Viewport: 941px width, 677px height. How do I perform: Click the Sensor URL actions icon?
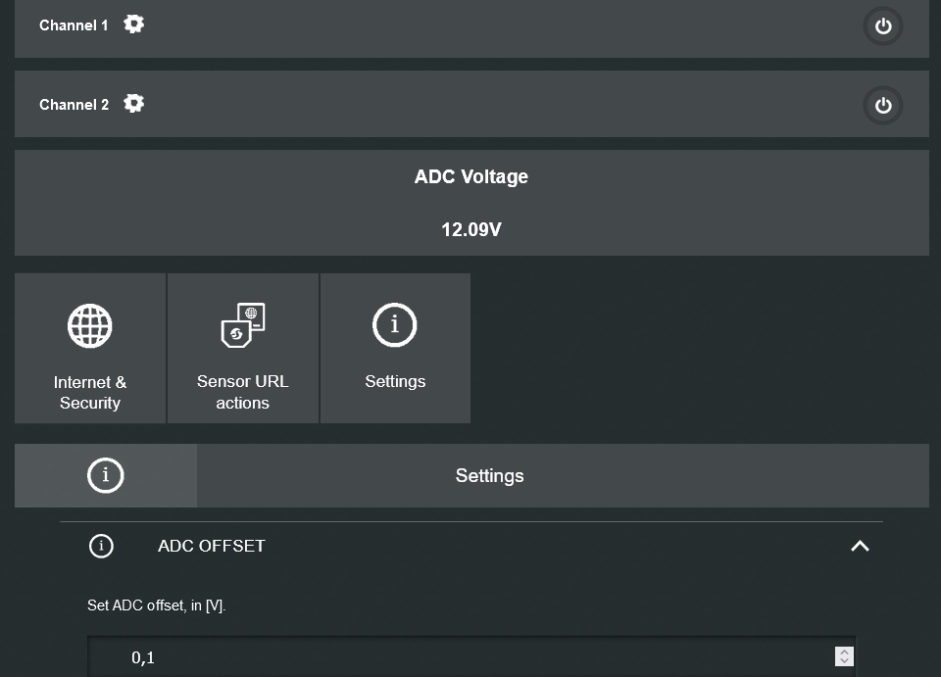click(x=243, y=325)
